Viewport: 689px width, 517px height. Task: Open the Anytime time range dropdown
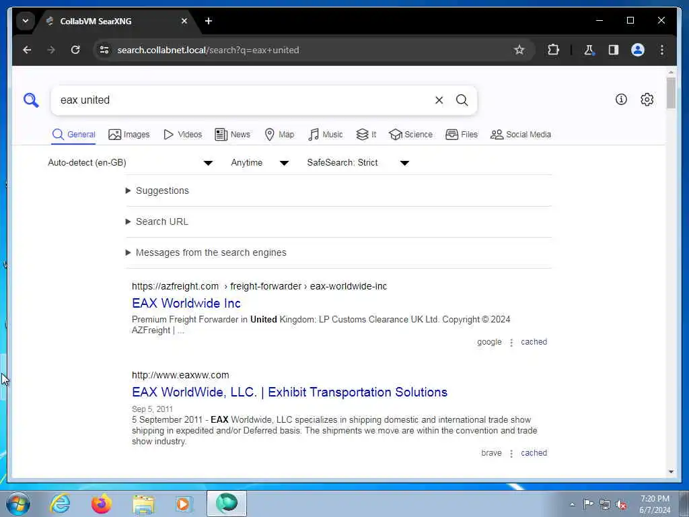tap(260, 163)
